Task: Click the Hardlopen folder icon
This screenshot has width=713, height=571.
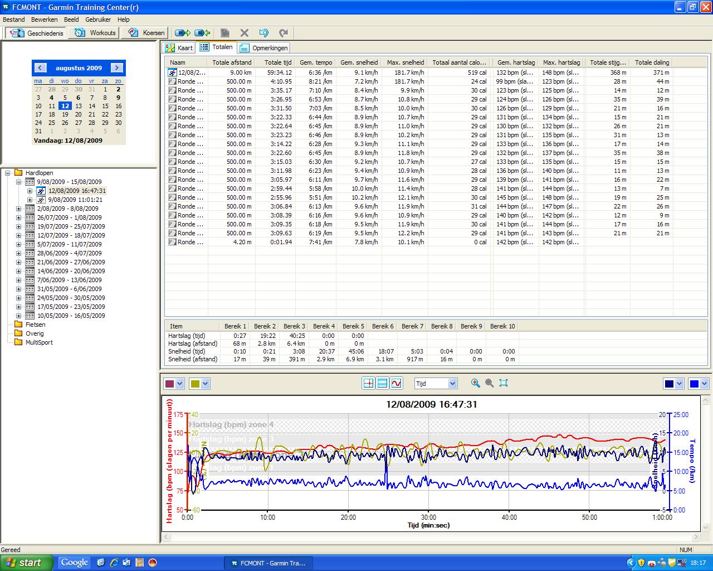Action: 18,173
